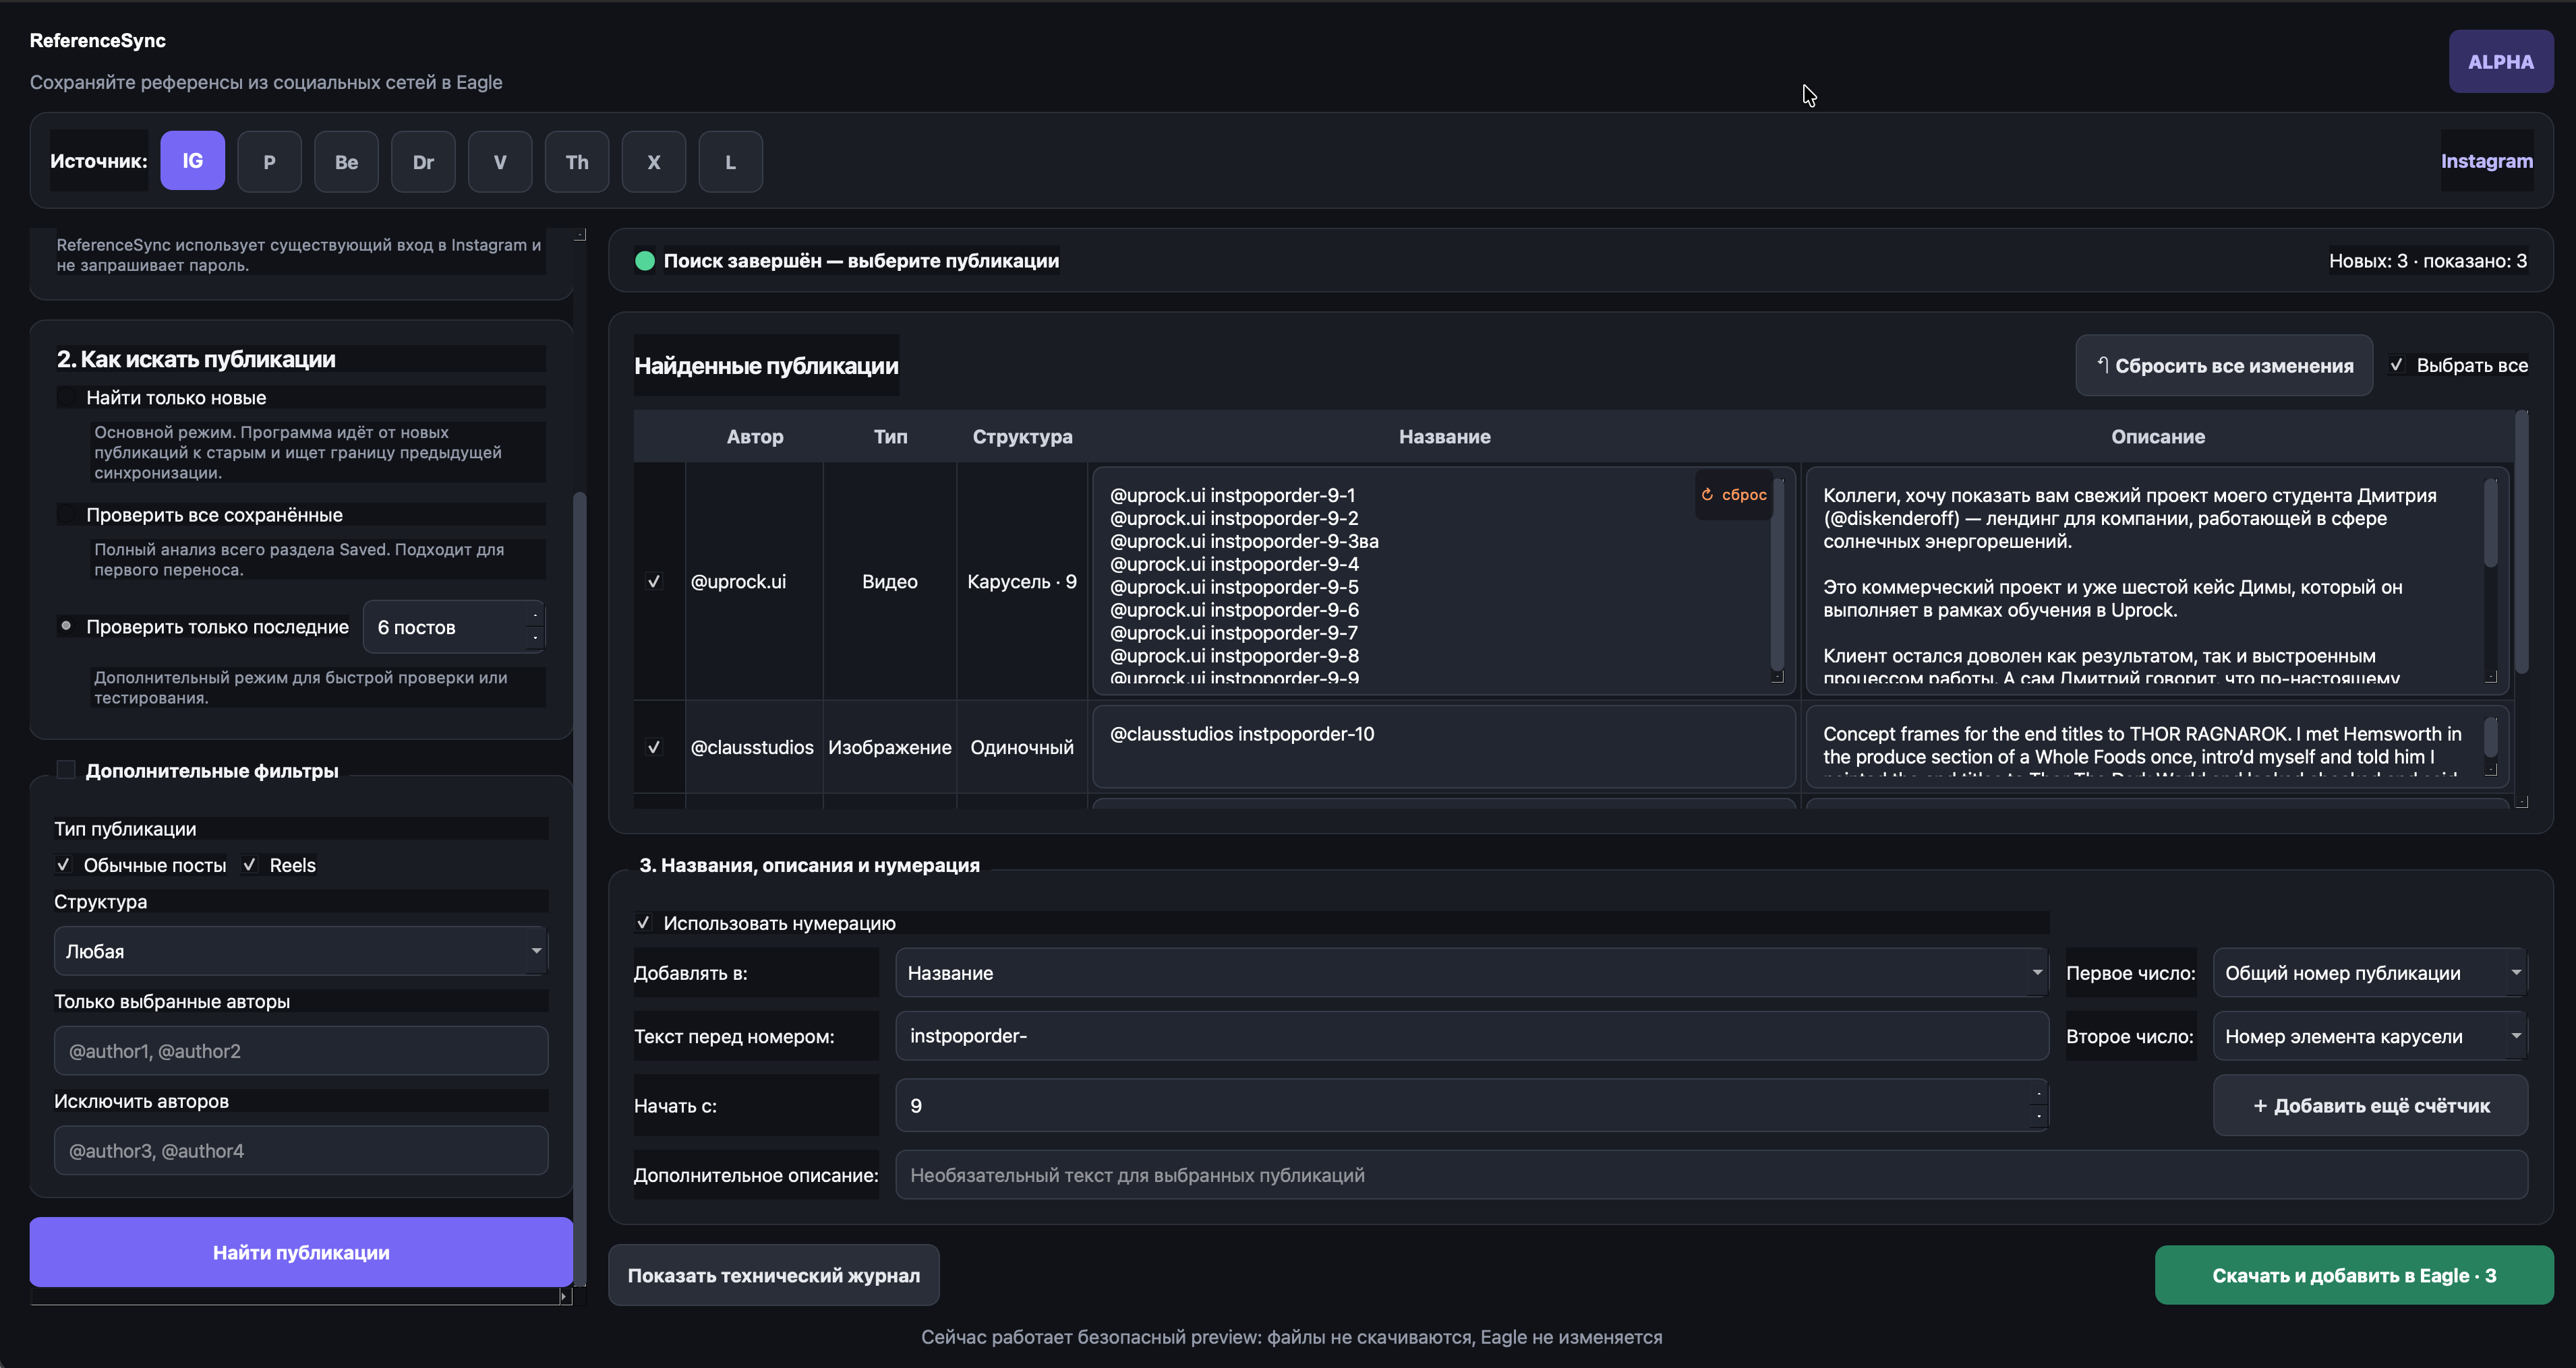Click the green search status indicator dot
Viewport: 2576px width, 1368px height.
(x=645, y=261)
